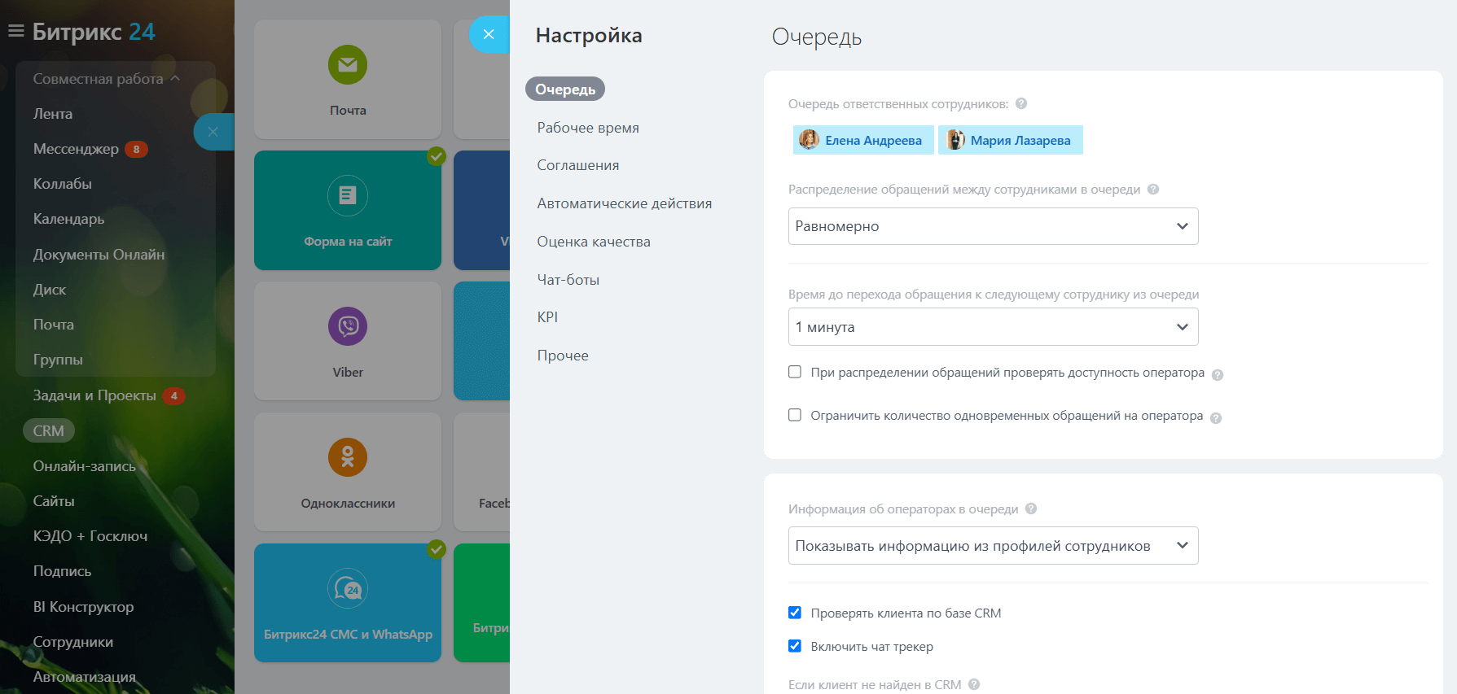Click the Мессенджер unread badge 8
Screen dimensions: 1457x694
[136, 149]
